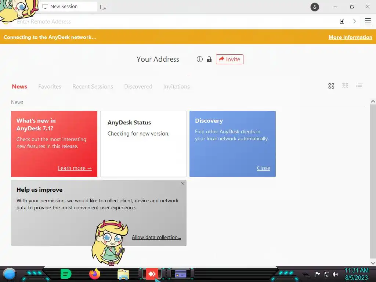Viewport: 376px width, 282px height.
Task: Select the Favorites tab
Action: [x=50, y=87]
